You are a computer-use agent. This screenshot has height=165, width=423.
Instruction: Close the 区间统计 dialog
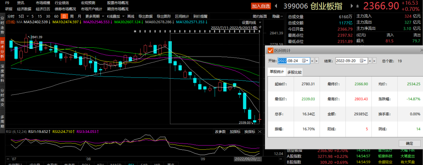421,50
